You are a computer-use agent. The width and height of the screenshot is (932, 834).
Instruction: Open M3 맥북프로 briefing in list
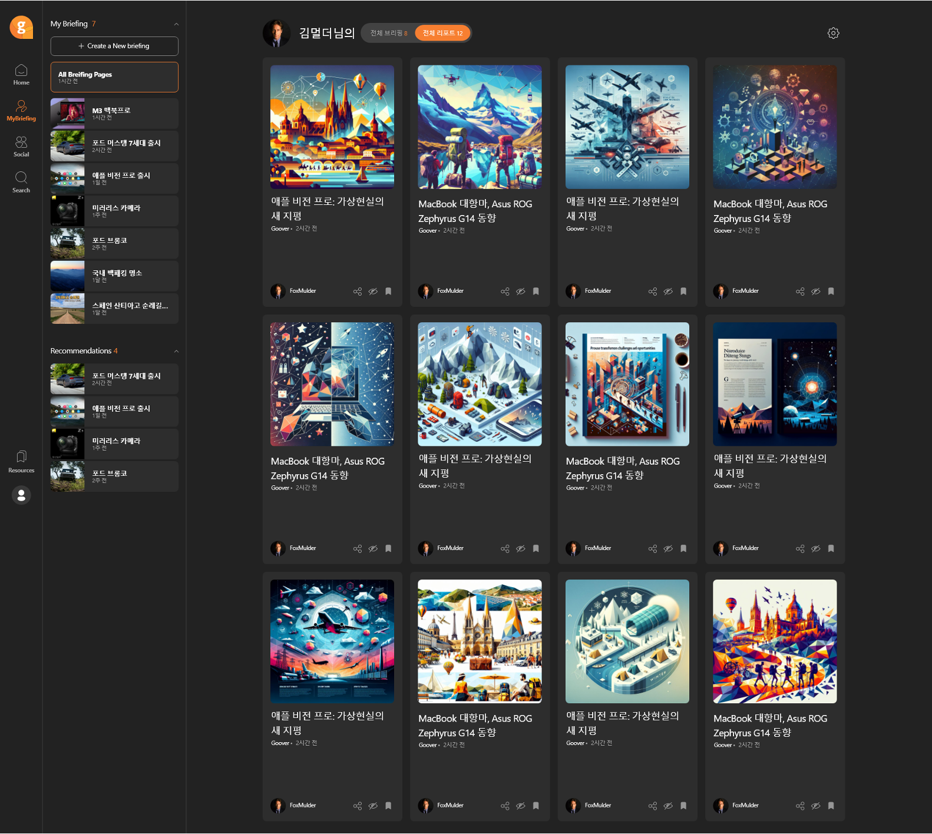click(114, 113)
